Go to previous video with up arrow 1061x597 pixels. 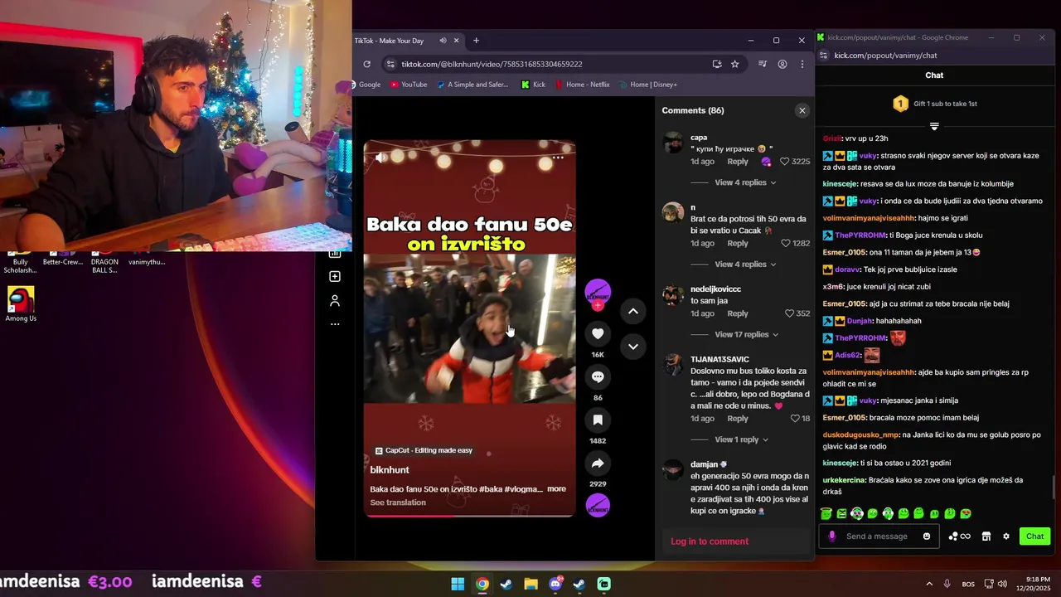pyautogui.click(x=632, y=311)
